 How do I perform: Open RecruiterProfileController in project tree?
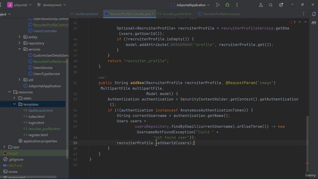pyautogui.click(x=48, y=25)
